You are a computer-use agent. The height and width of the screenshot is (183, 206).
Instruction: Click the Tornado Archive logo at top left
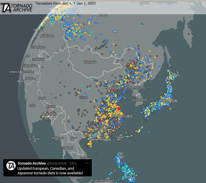[x=16, y=8]
